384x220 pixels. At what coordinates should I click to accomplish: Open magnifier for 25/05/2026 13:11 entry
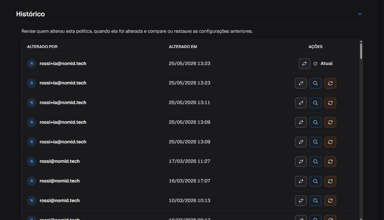click(315, 103)
